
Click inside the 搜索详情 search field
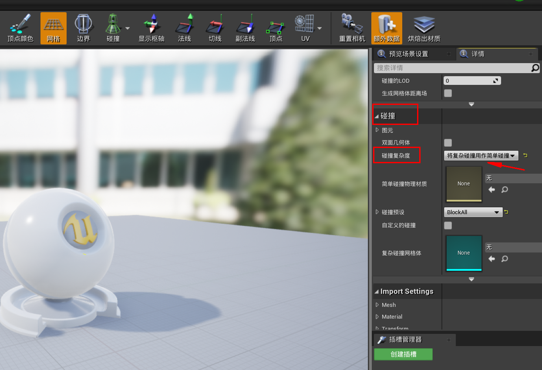453,68
